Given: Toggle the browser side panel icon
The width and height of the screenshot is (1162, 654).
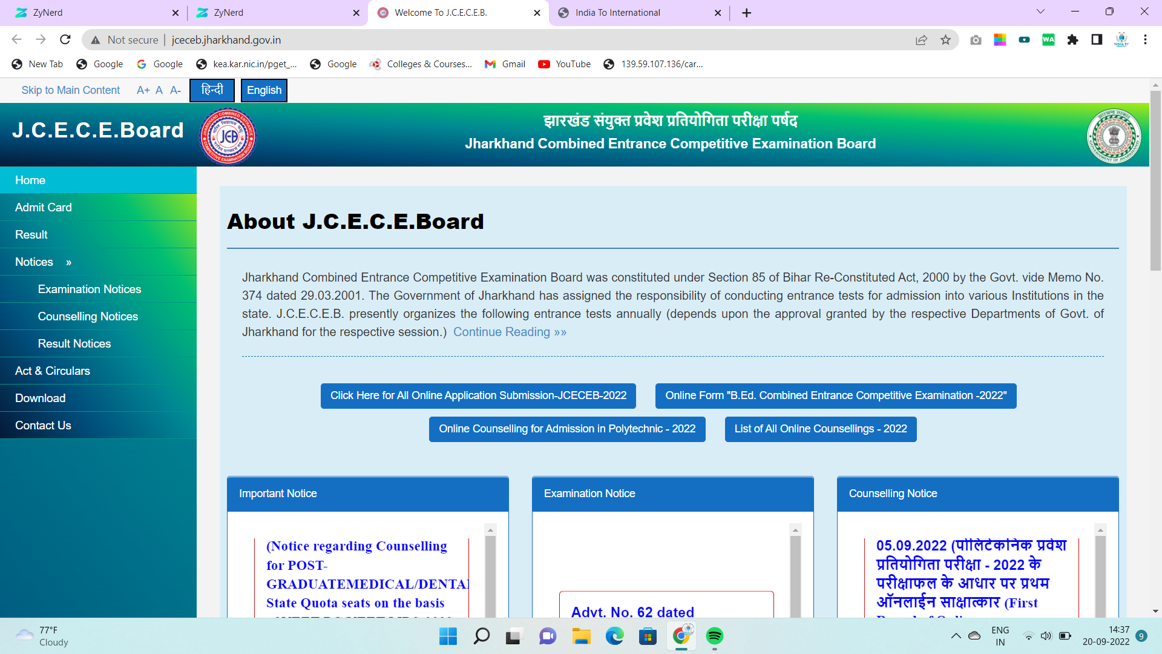Looking at the screenshot, I should 1097,40.
